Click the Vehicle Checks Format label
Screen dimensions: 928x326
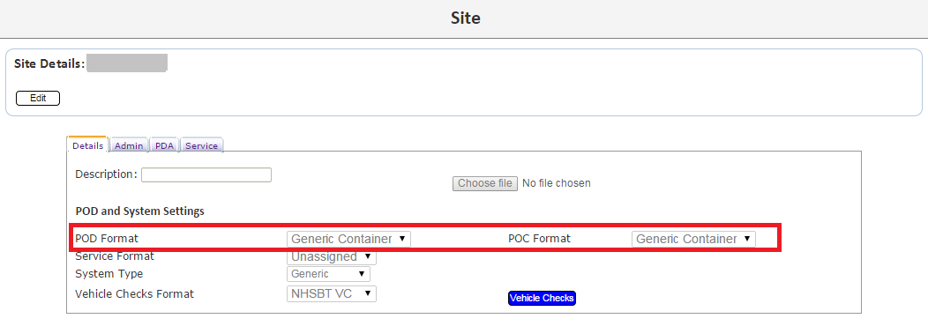[134, 293]
